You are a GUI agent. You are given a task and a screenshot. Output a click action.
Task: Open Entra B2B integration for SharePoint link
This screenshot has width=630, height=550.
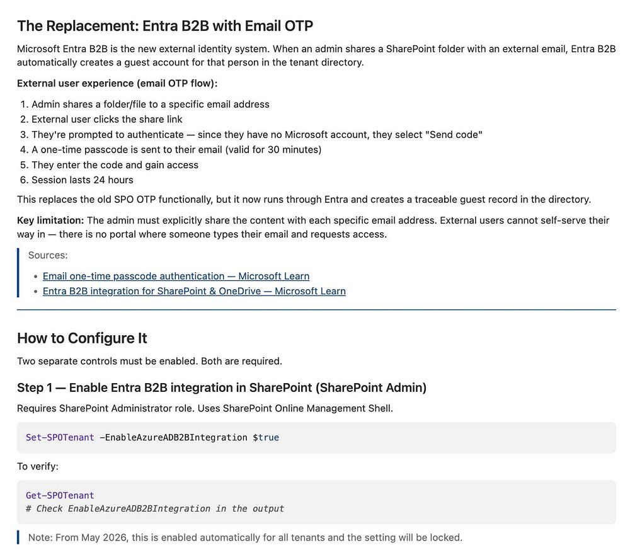pos(194,291)
